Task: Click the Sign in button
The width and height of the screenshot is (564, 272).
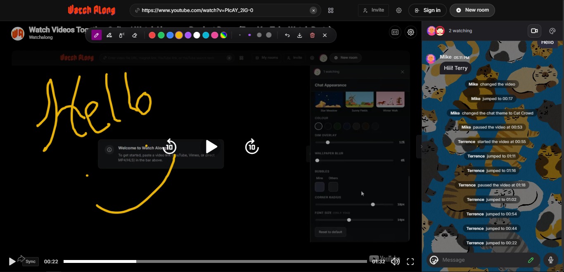Action: pos(427,10)
